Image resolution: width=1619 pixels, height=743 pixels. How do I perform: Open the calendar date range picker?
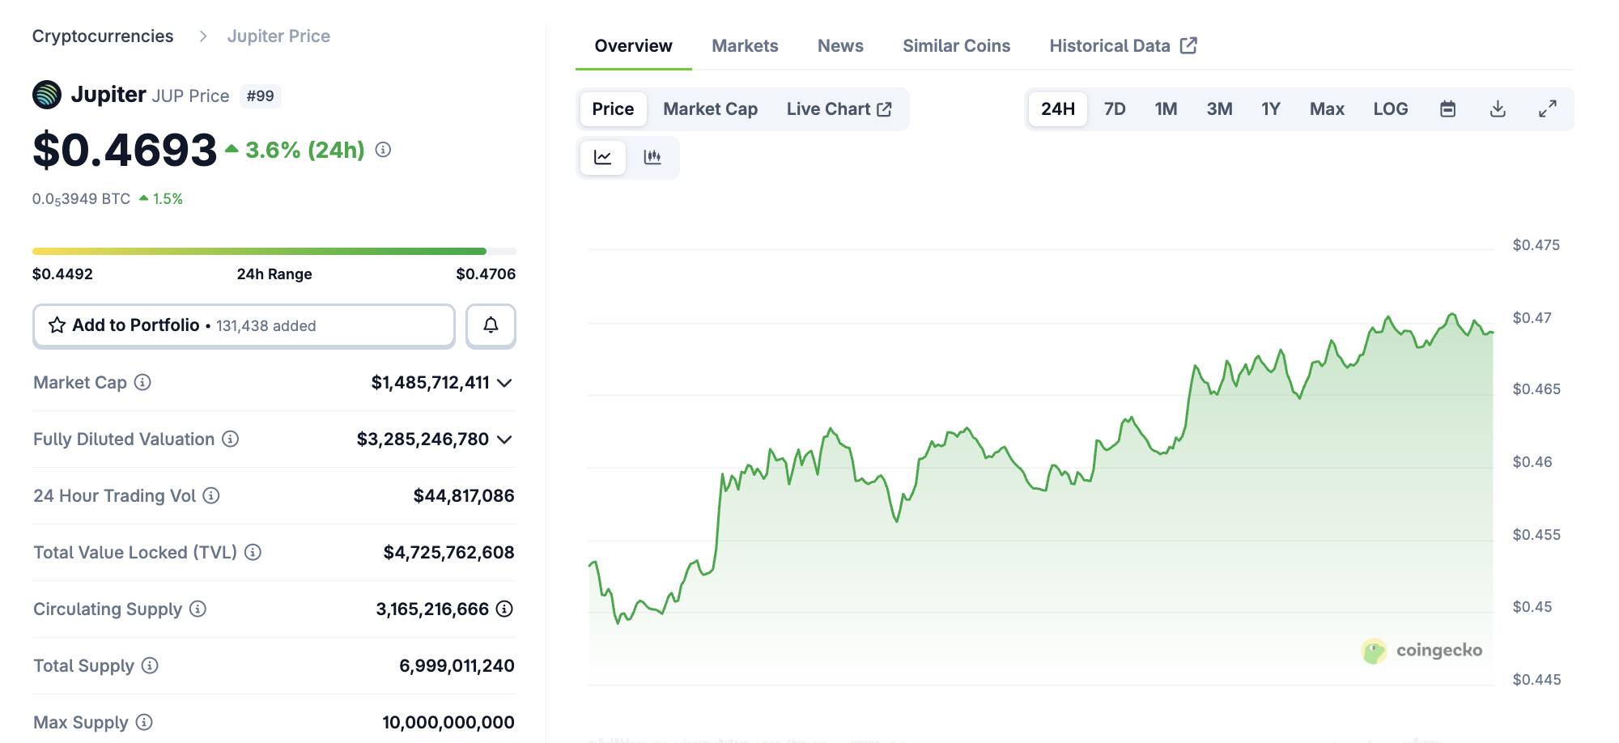tap(1448, 109)
